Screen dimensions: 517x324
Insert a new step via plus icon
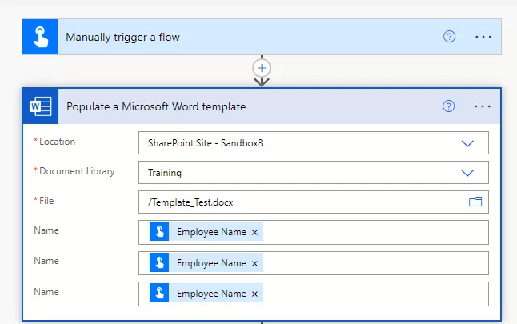pos(262,67)
